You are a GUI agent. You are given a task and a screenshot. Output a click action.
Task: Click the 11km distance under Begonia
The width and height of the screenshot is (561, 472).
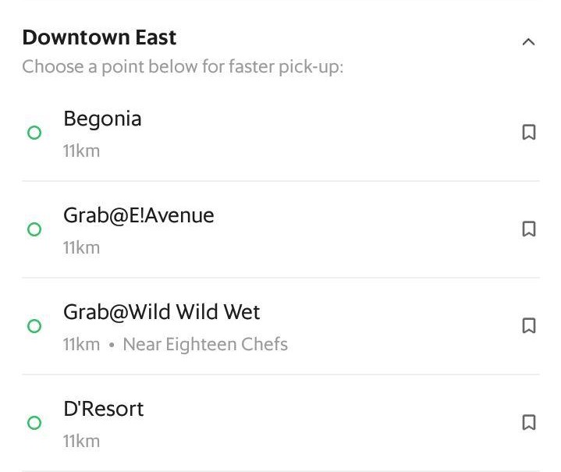point(81,151)
